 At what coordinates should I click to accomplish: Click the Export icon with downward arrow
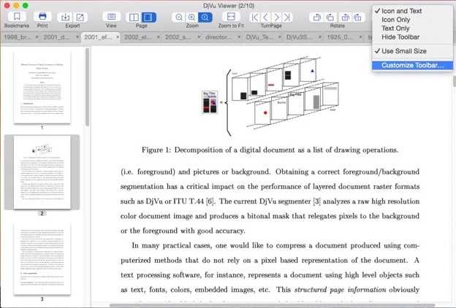(65, 18)
